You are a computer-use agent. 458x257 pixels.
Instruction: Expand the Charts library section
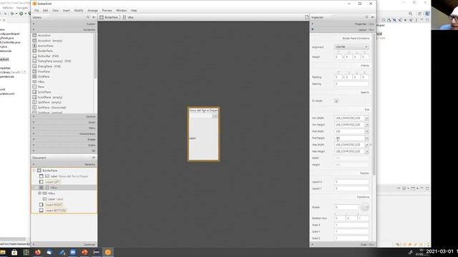pyautogui.click(x=64, y=145)
